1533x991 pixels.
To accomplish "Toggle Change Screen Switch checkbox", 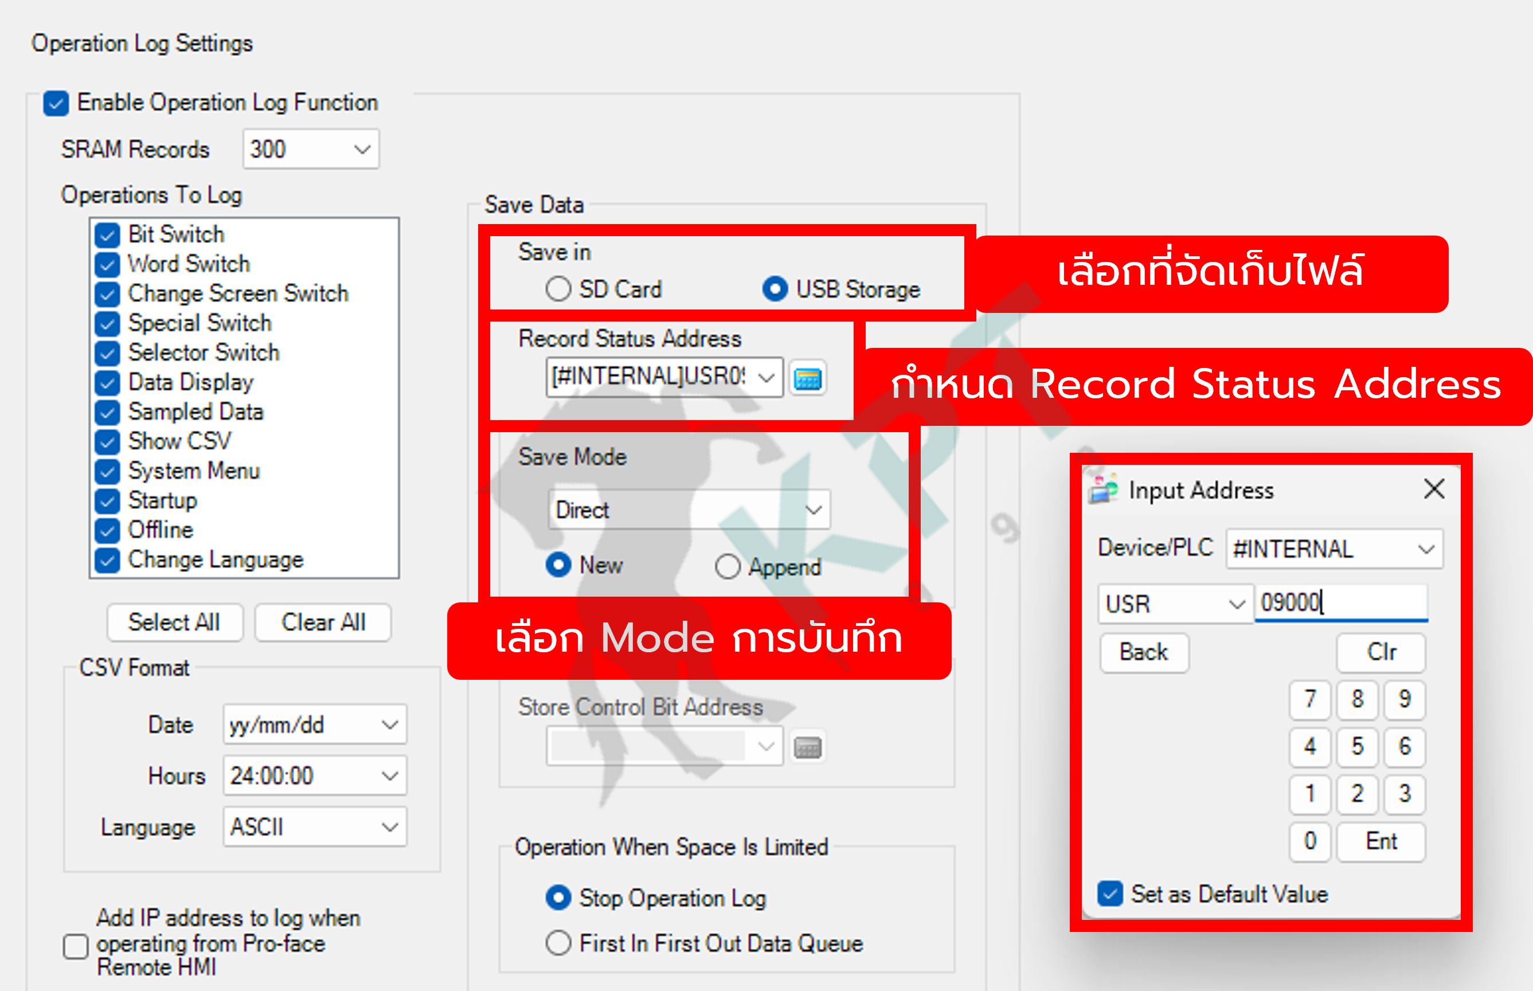I will coord(107,294).
